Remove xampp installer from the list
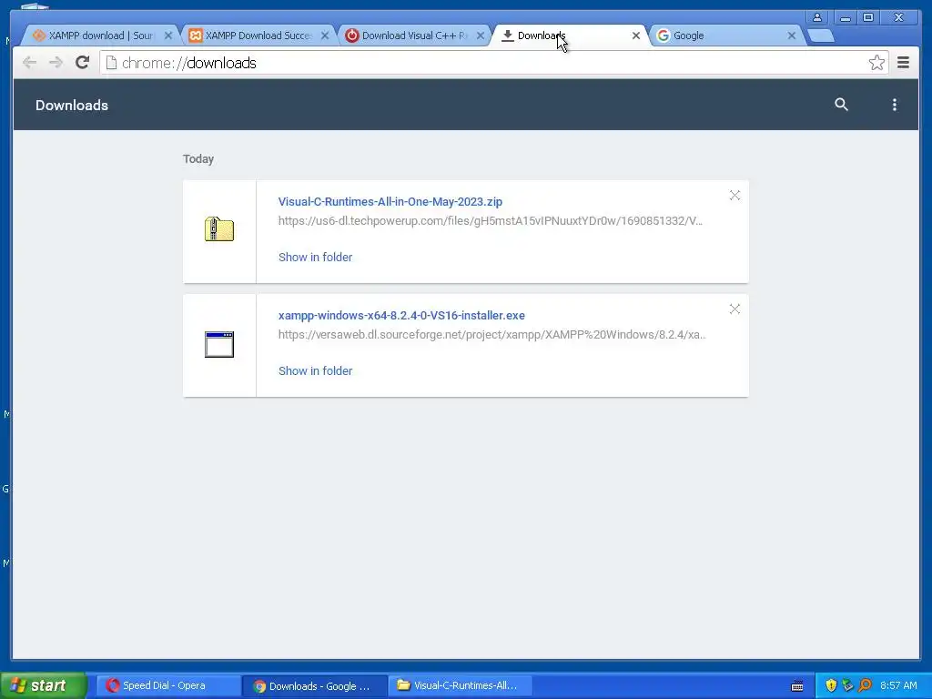The height and width of the screenshot is (699, 932). 734,309
